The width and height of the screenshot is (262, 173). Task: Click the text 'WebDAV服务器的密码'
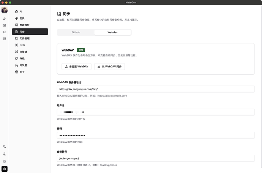70,142
